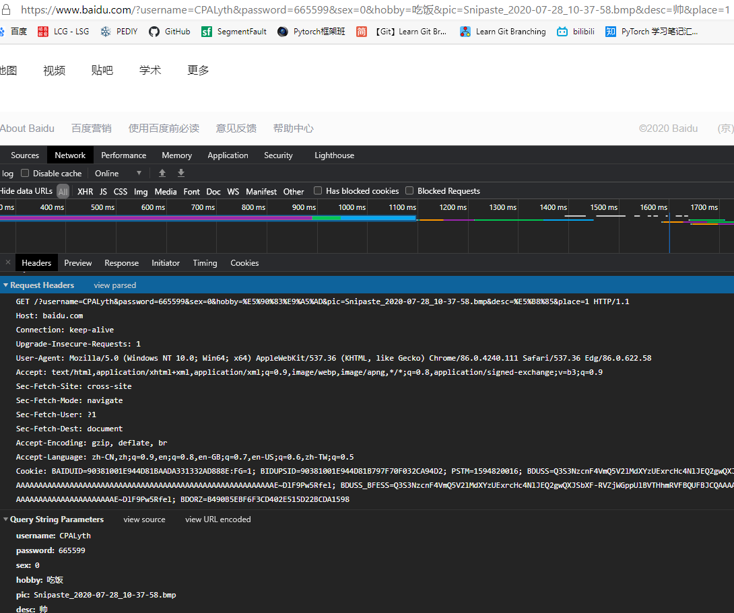Filter requests by XHR

[86, 191]
